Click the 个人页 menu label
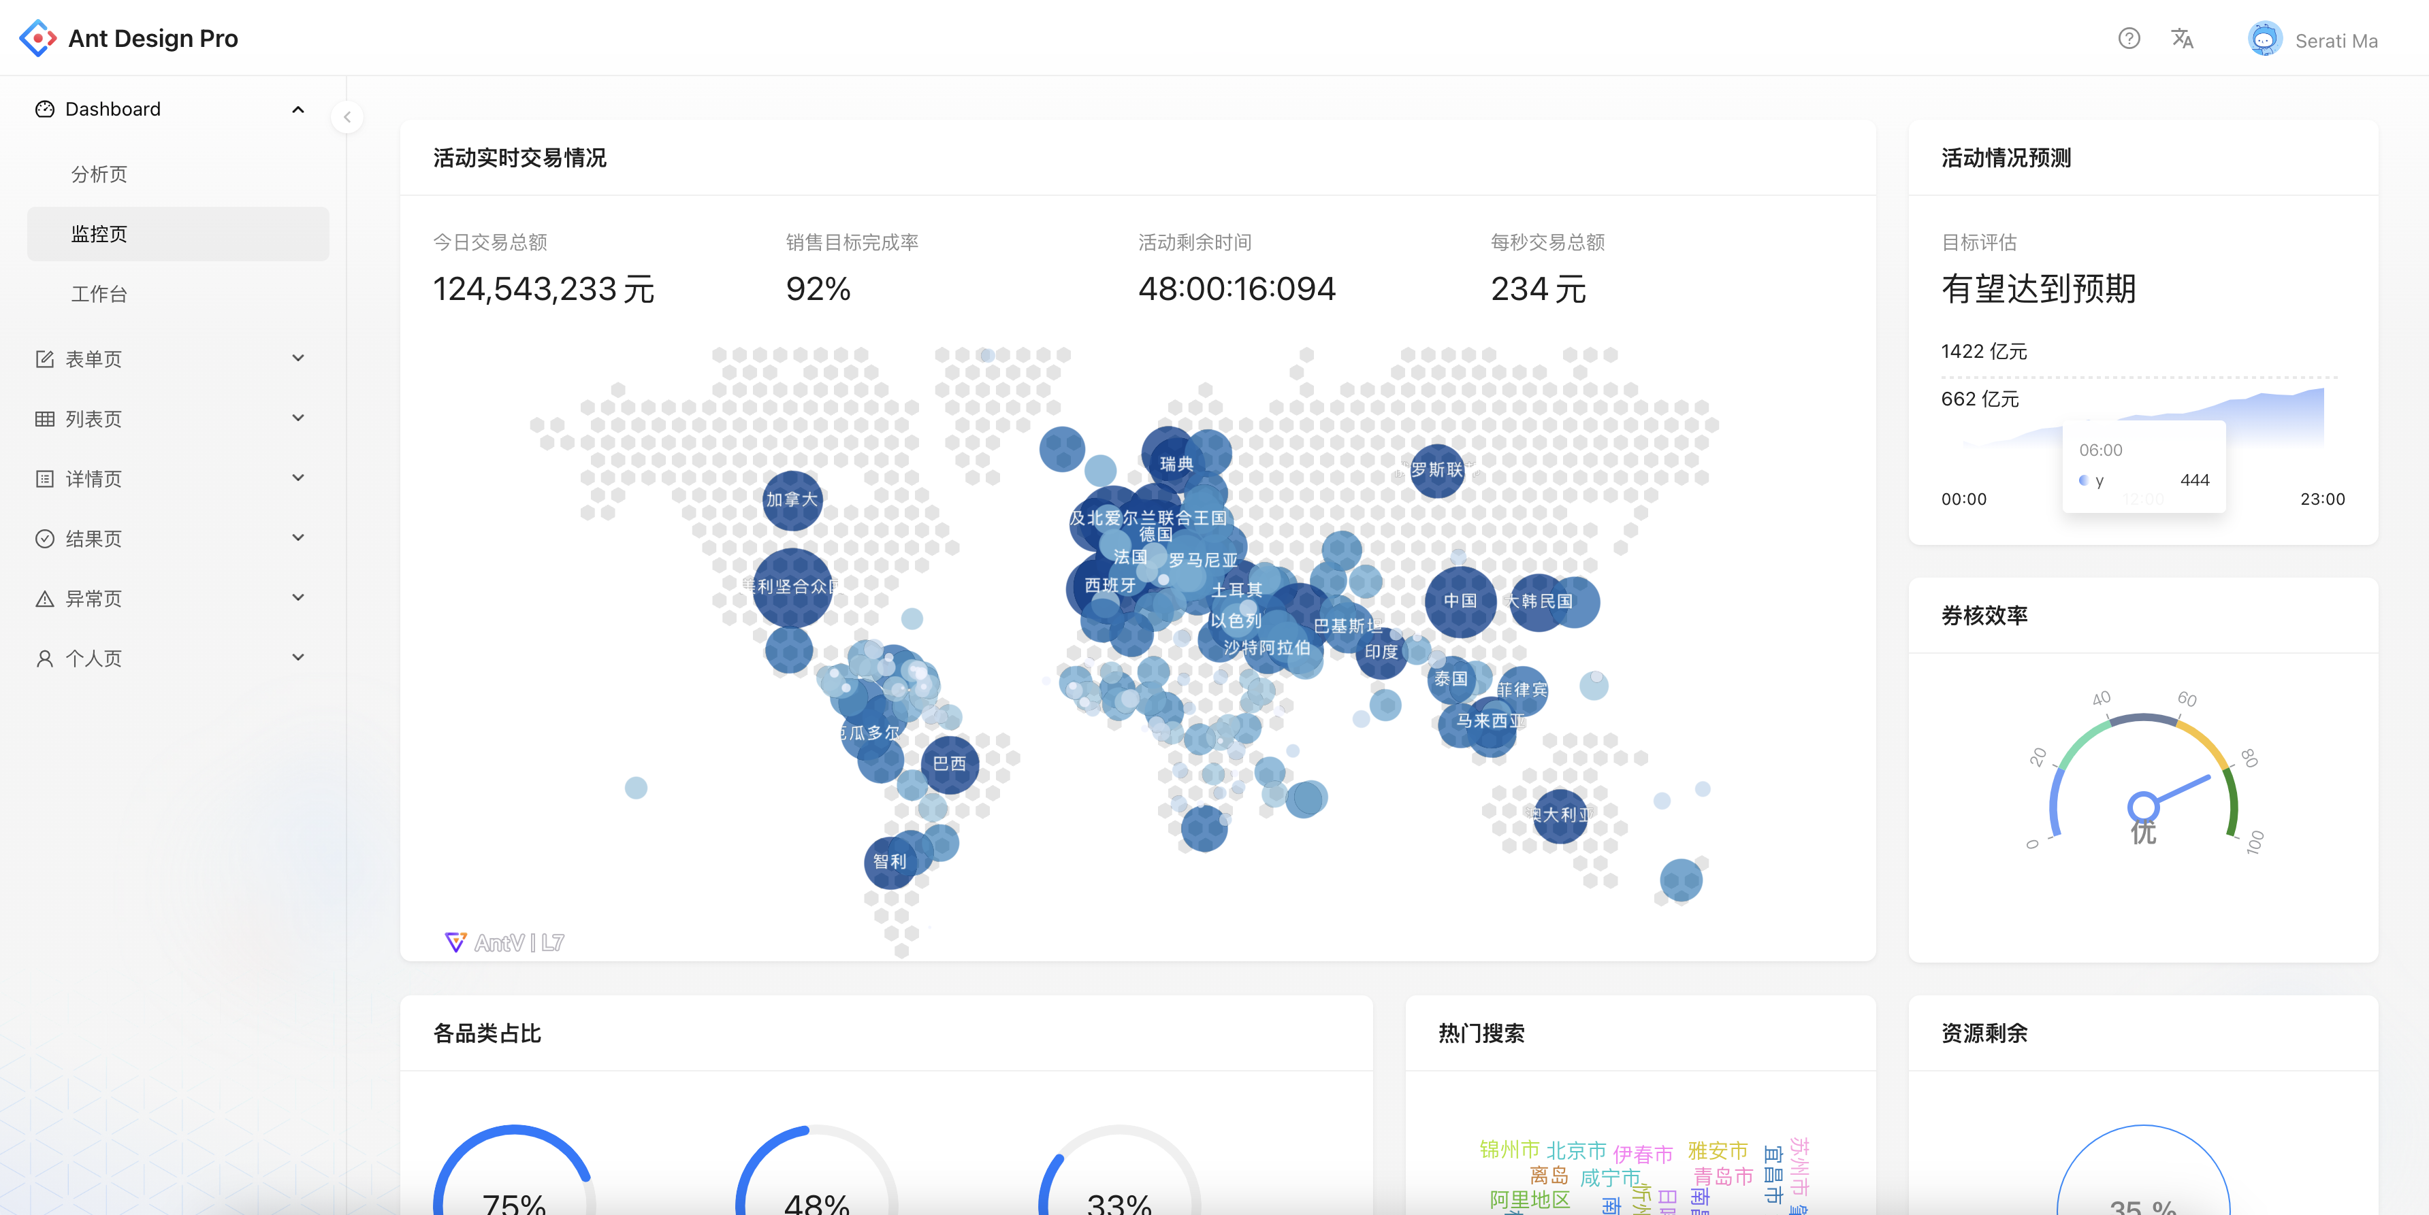Viewport: 2429px width, 1215px height. point(93,659)
